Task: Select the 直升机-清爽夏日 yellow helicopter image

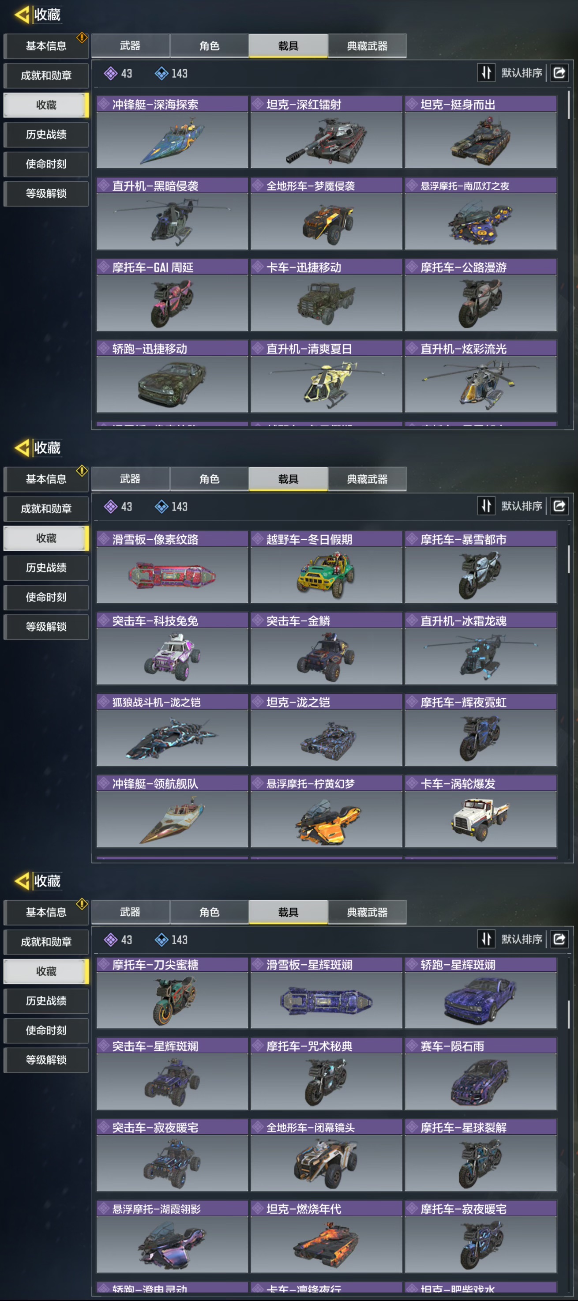Action: pos(327,384)
